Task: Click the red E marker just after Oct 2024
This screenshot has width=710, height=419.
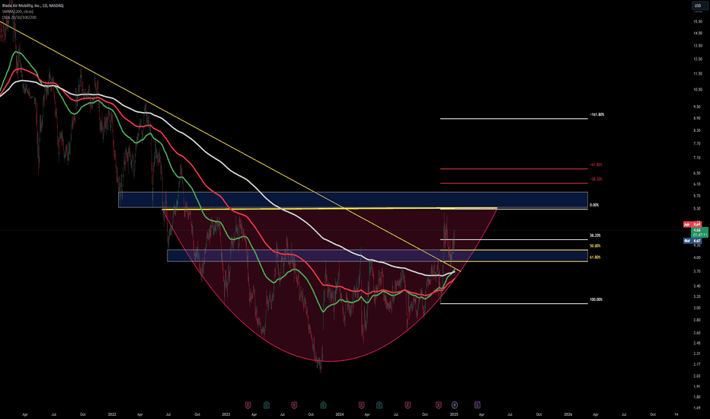Action: [x=438, y=405]
